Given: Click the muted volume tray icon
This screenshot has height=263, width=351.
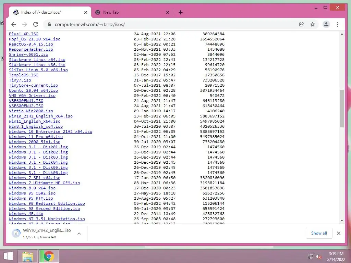Looking at the screenshot, I should tap(318, 256).
